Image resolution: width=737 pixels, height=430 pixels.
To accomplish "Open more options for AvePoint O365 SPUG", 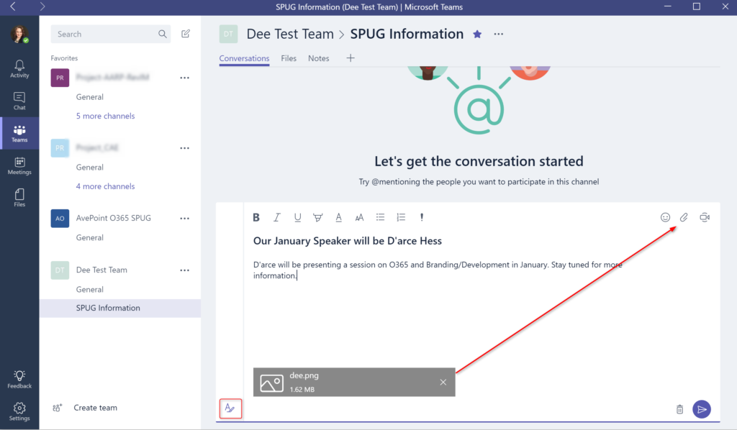I will tap(185, 219).
